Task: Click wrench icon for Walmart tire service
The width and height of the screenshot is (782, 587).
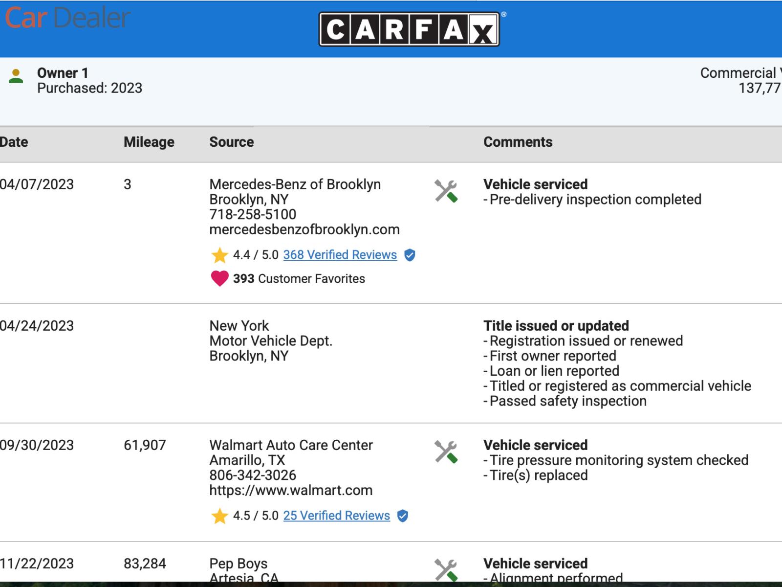Action: 446,452
